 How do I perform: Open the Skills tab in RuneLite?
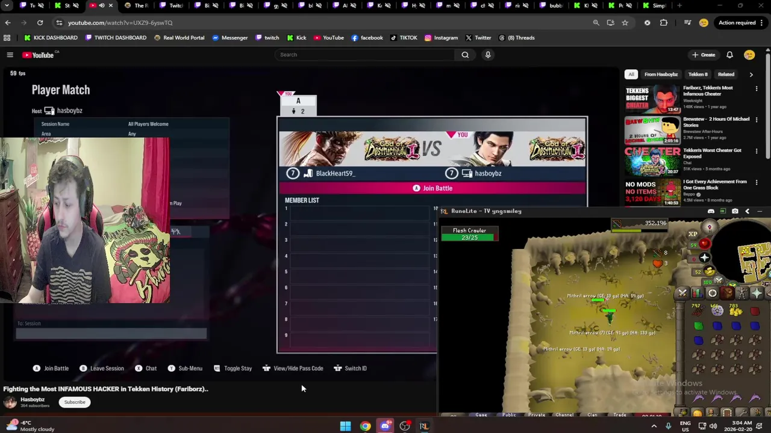(x=698, y=293)
